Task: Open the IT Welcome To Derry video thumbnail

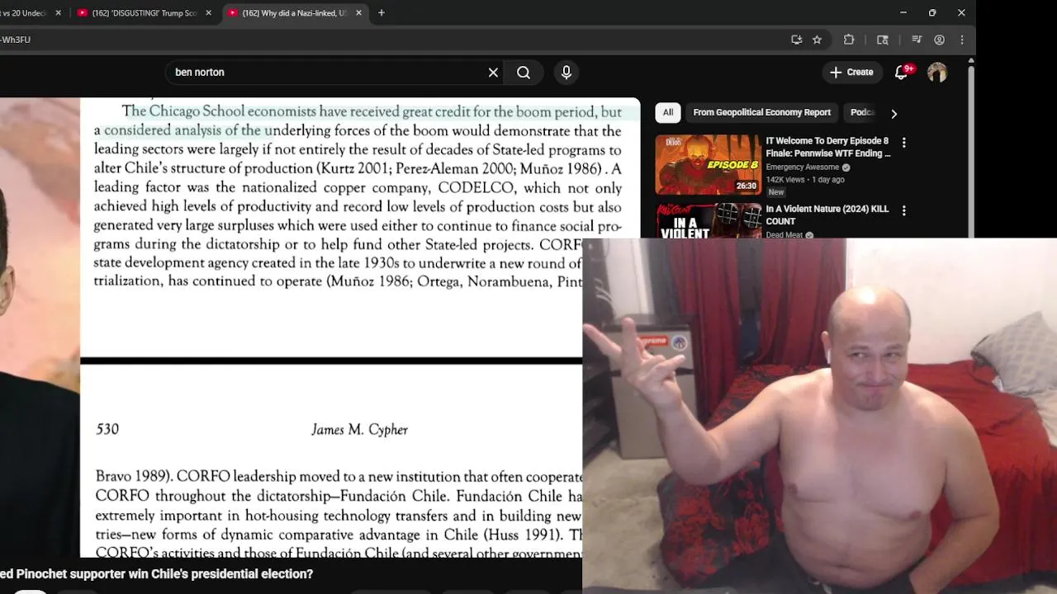Action: (x=709, y=165)
